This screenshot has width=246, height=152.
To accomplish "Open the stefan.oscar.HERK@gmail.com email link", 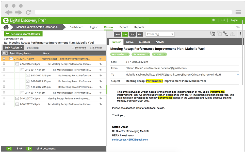I will click(130, 140).
